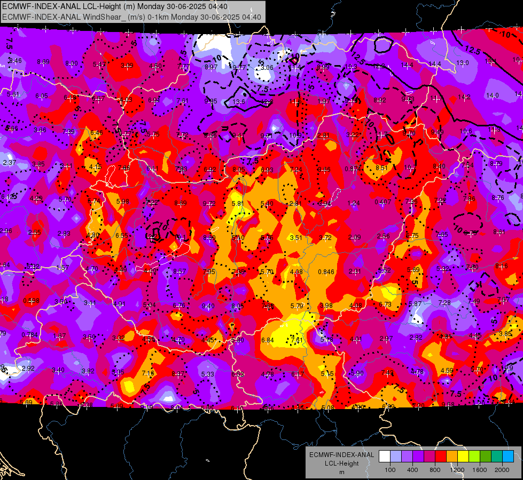Click the magenta legend swatch

pyautogui.click(x=430, y=457)
